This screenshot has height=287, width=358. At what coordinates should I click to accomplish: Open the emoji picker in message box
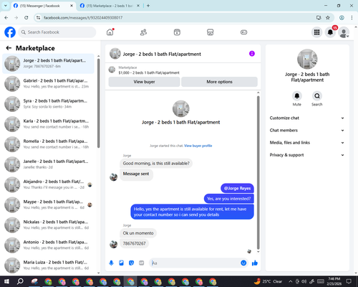243,263
